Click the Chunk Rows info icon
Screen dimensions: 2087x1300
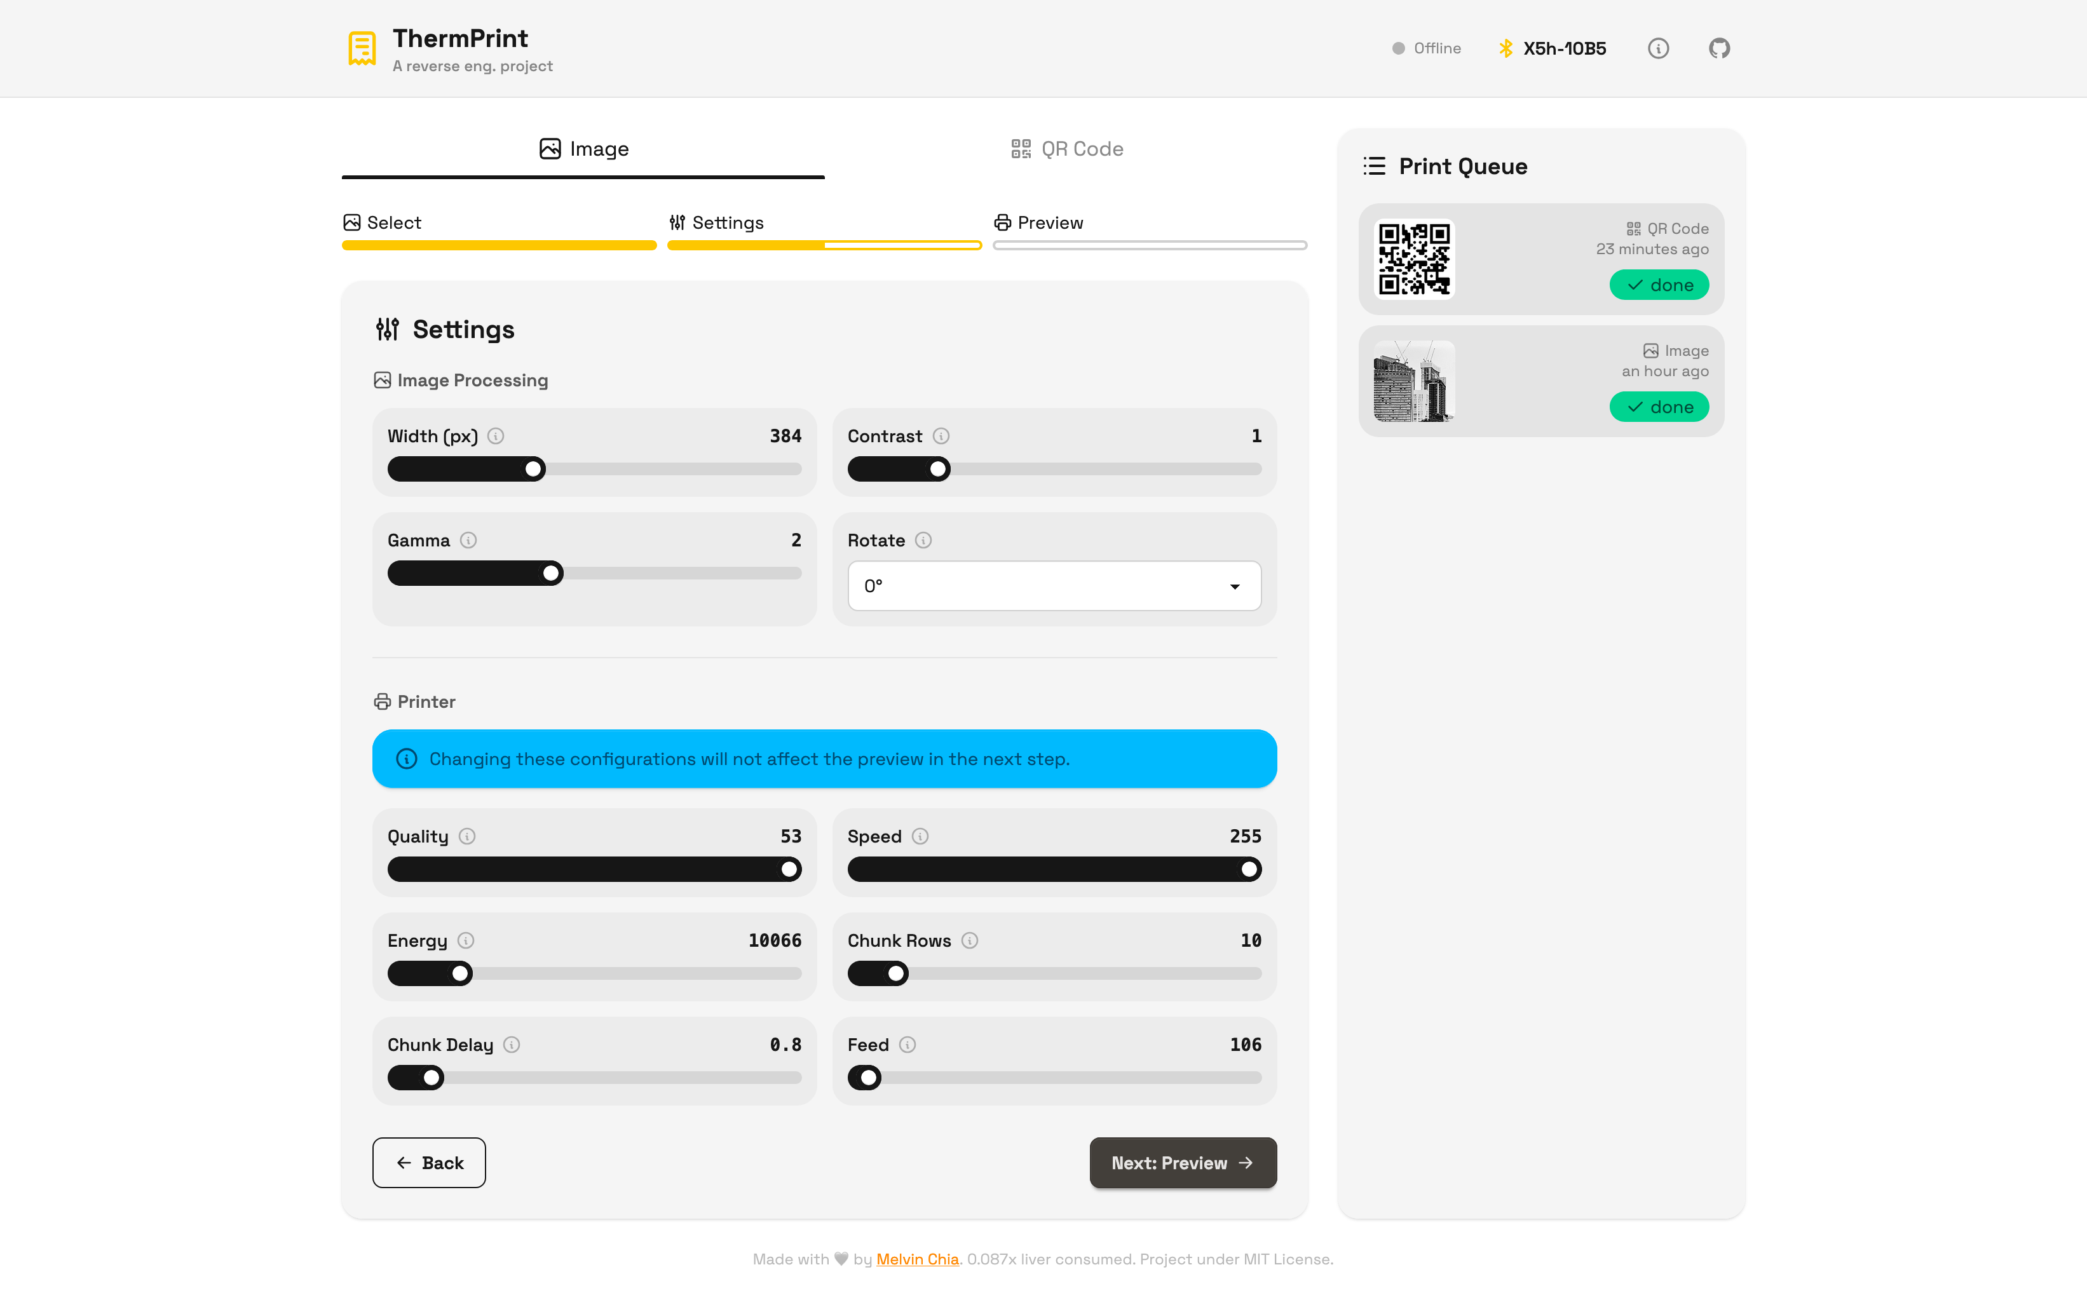(x=970, y=940)
